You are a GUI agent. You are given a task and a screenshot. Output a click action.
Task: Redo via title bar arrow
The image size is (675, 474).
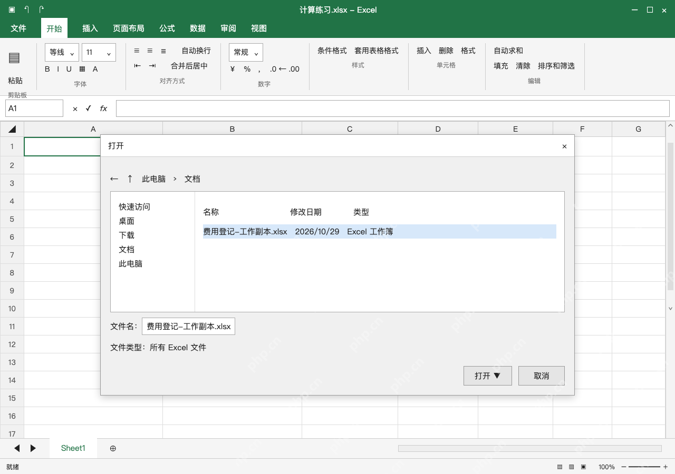(42, 9)
